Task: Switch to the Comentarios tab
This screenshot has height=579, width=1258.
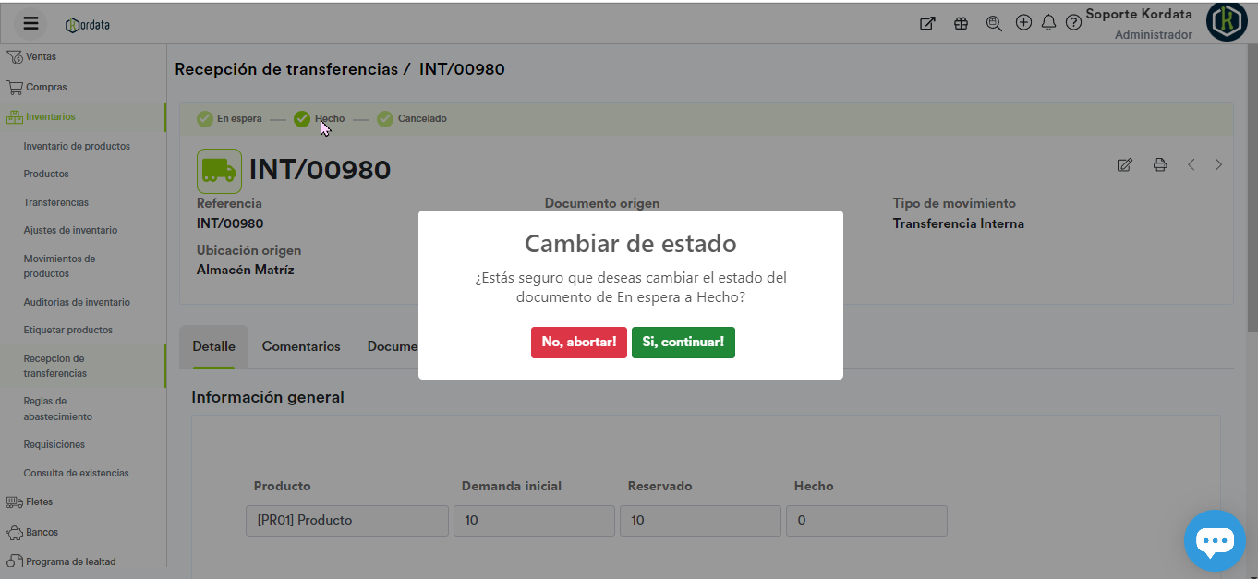Action: tap(301, 346)
